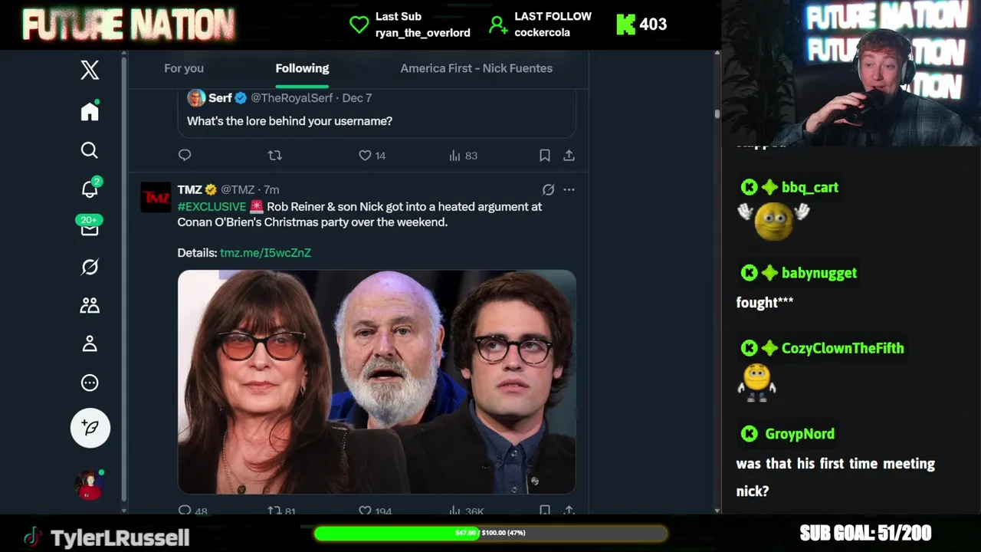Image resolution: width=981 pixels, height=552 pixels.
Task: Click the @TheRoyalSerf handle
Action: (x=291, y=97)
